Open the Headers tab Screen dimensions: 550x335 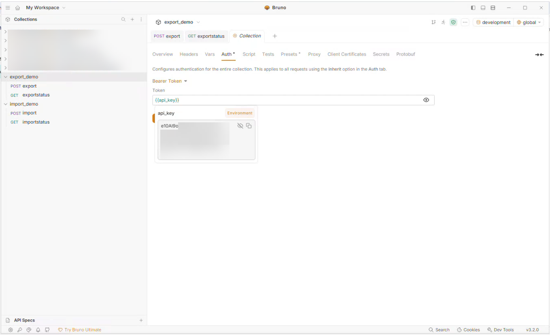click(x=189, y=54)
